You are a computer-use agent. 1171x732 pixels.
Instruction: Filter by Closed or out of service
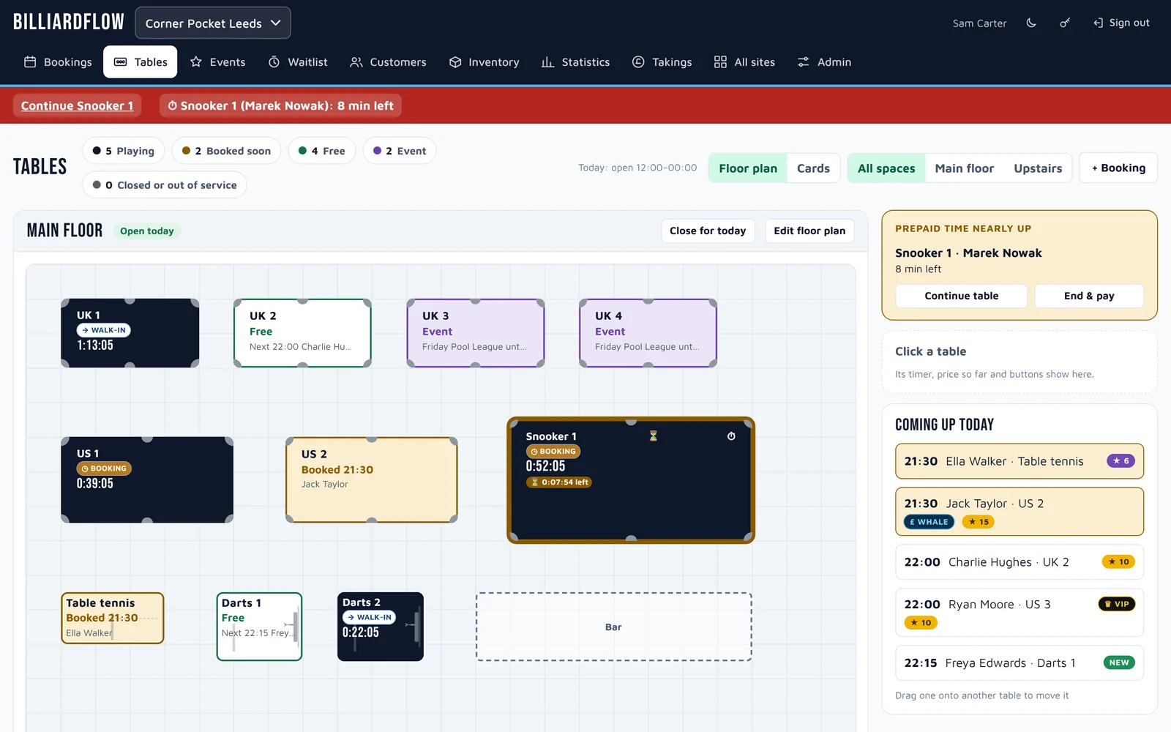[165, 185]
